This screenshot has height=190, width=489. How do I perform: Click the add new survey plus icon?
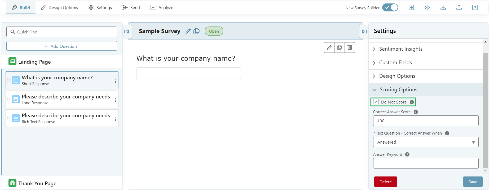tap(411, 7)
